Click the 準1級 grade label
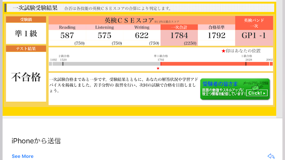The width and height of the screenshot is (285, 160). click(26, 33)
